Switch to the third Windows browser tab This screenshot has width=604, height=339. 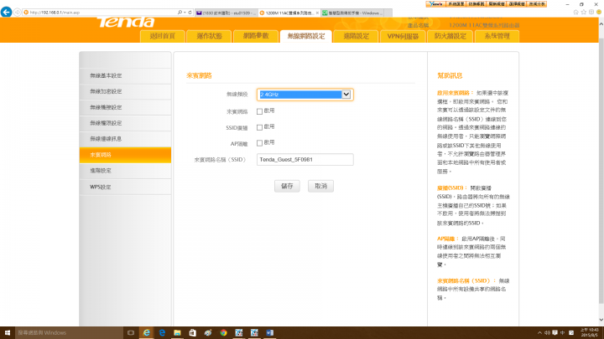point(352,13)
